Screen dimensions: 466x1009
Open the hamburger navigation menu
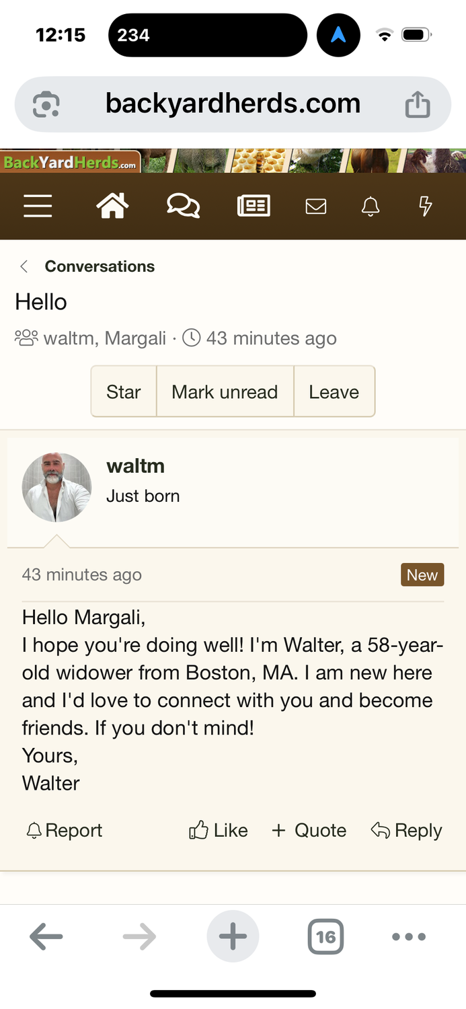38,206
